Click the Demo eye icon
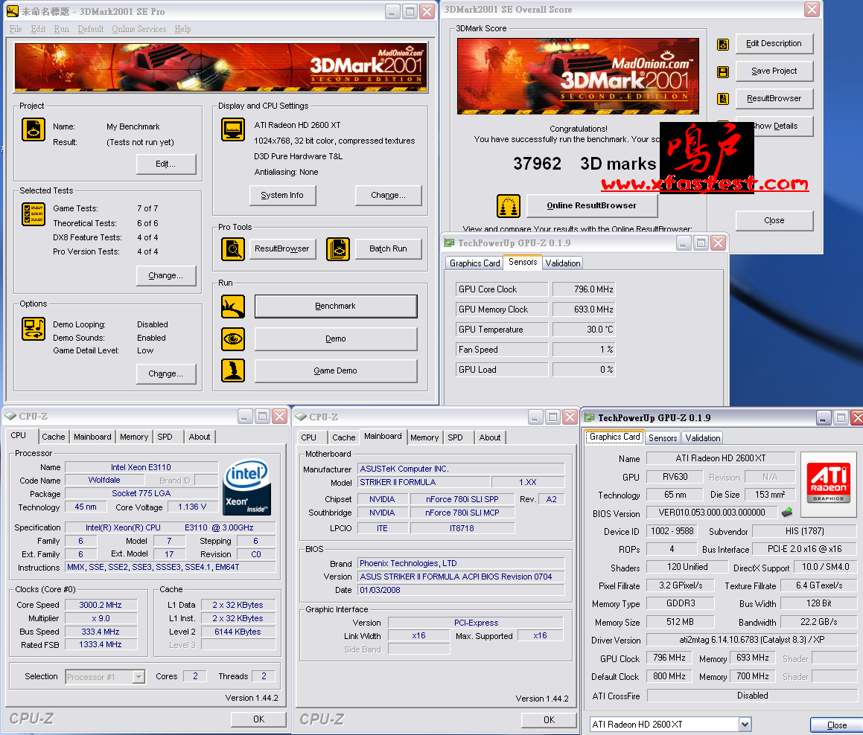The height and width of the screenshot is (735, 863). click(233, 339)
